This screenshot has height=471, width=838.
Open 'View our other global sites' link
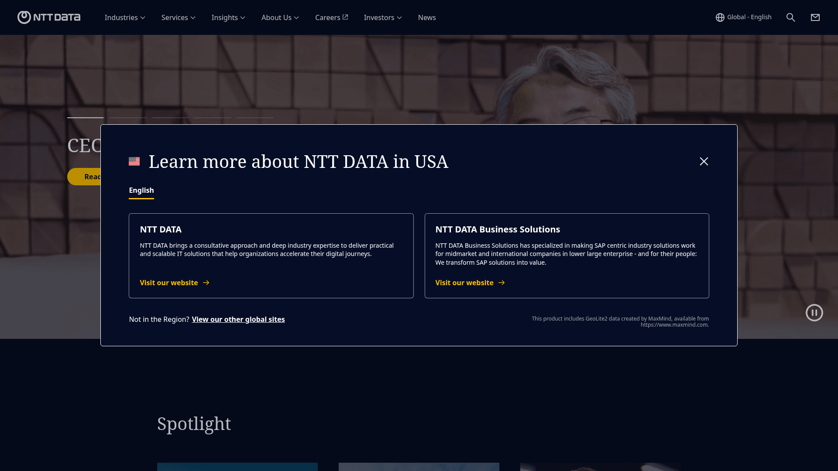[238, 319]
